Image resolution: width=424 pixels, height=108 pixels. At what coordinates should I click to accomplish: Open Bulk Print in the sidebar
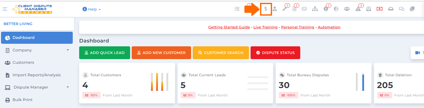pos(37,100)
